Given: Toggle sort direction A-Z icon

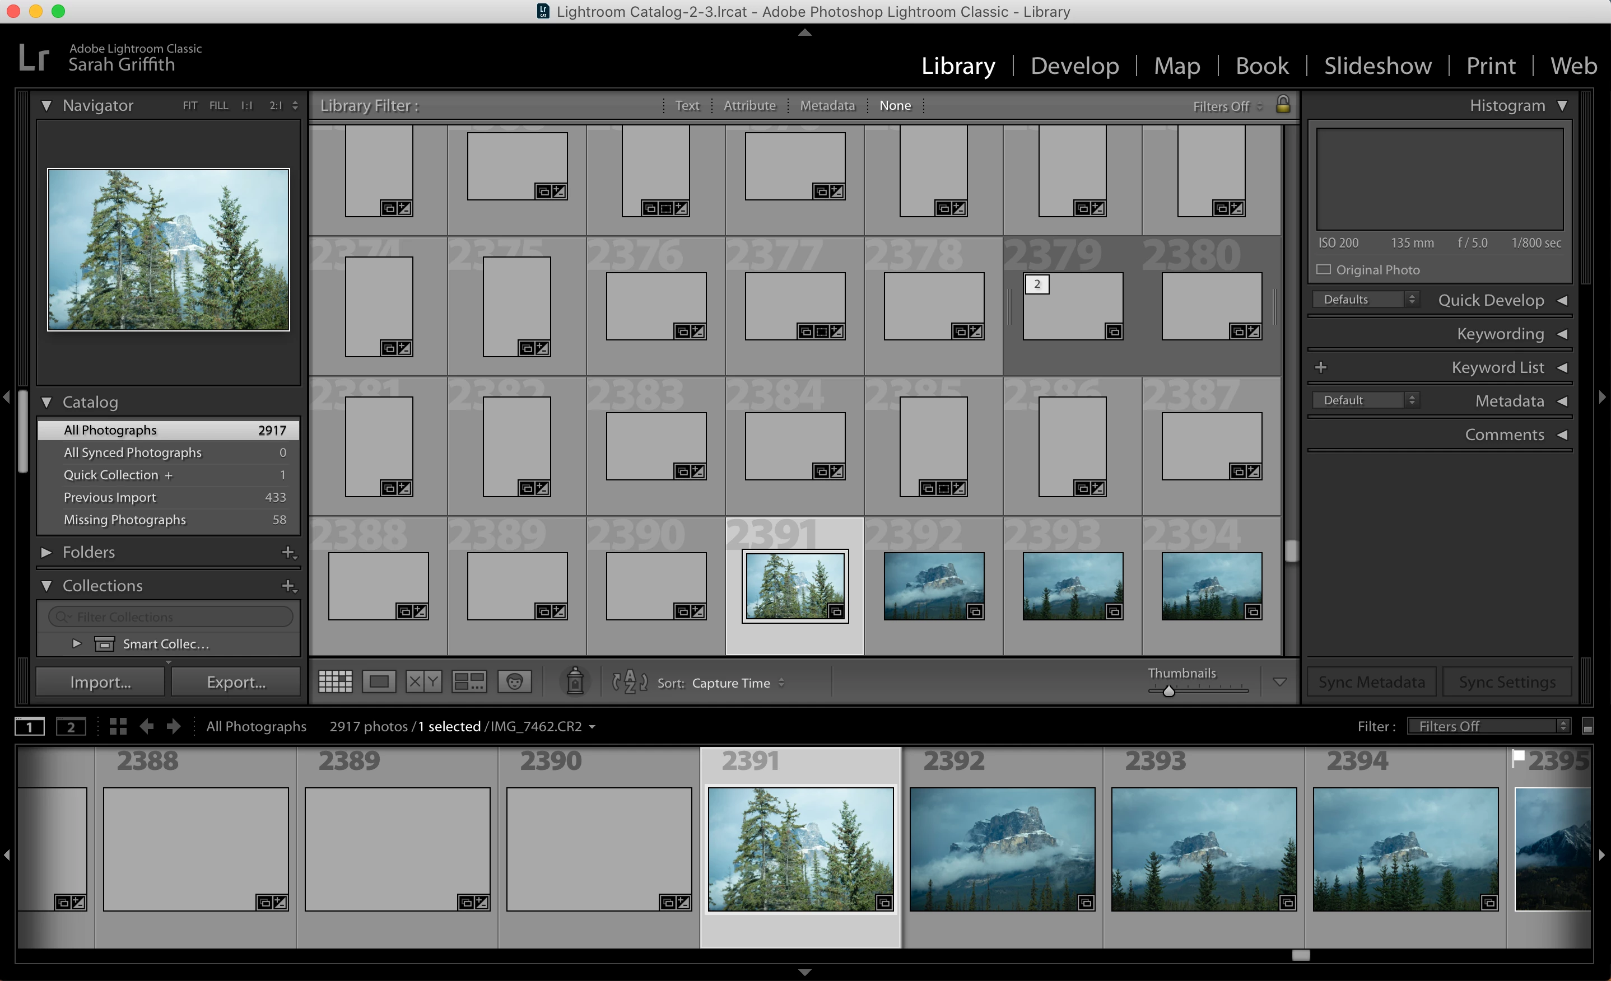Looking at the screenshot, I should click(629, 681).
